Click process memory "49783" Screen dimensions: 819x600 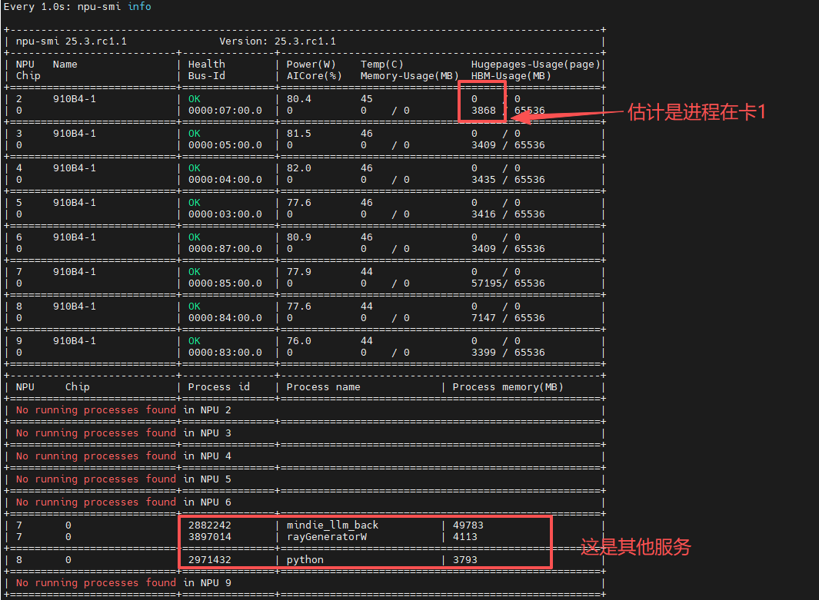click(468, 525)
